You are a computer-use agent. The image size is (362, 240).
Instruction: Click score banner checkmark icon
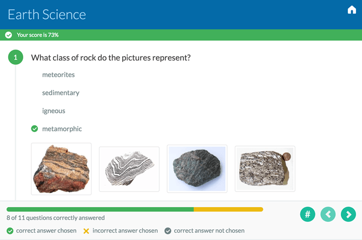pos(9,35)
